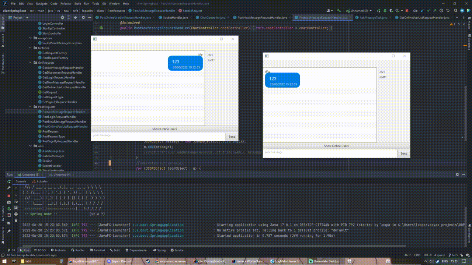The image size is (472, 265).
Task: Click Git update project arrow icon
Action: tap(422, 11)
